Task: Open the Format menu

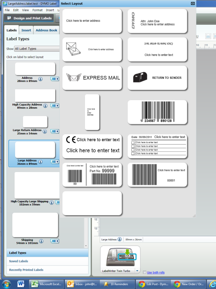Action: click(x=37, y=10)
